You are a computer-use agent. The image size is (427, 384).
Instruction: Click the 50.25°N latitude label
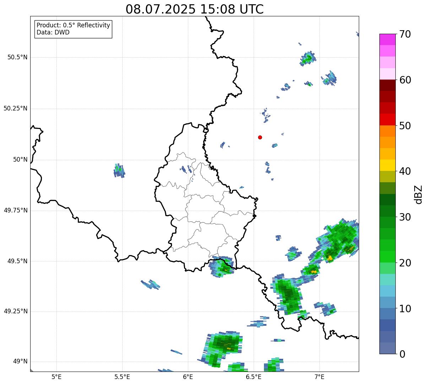point(16,108)
